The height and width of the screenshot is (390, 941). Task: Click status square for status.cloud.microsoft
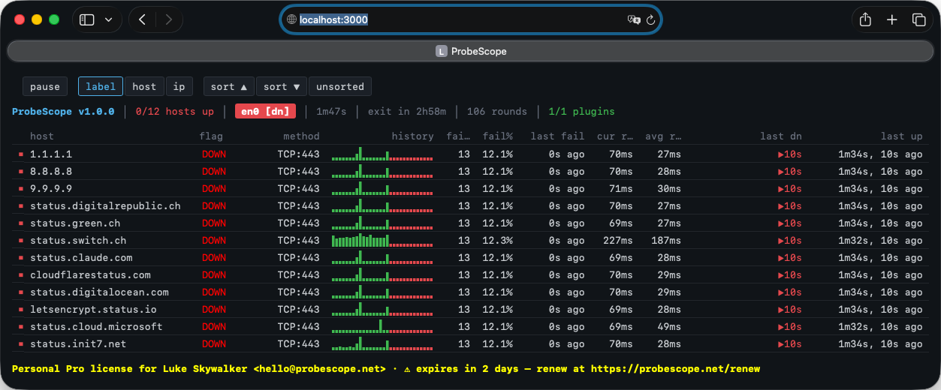(21, 327)
